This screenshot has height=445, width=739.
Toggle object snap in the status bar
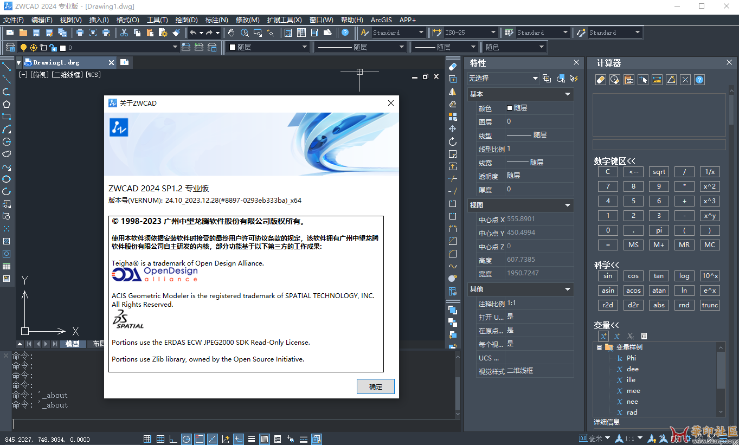pos(199,438)
